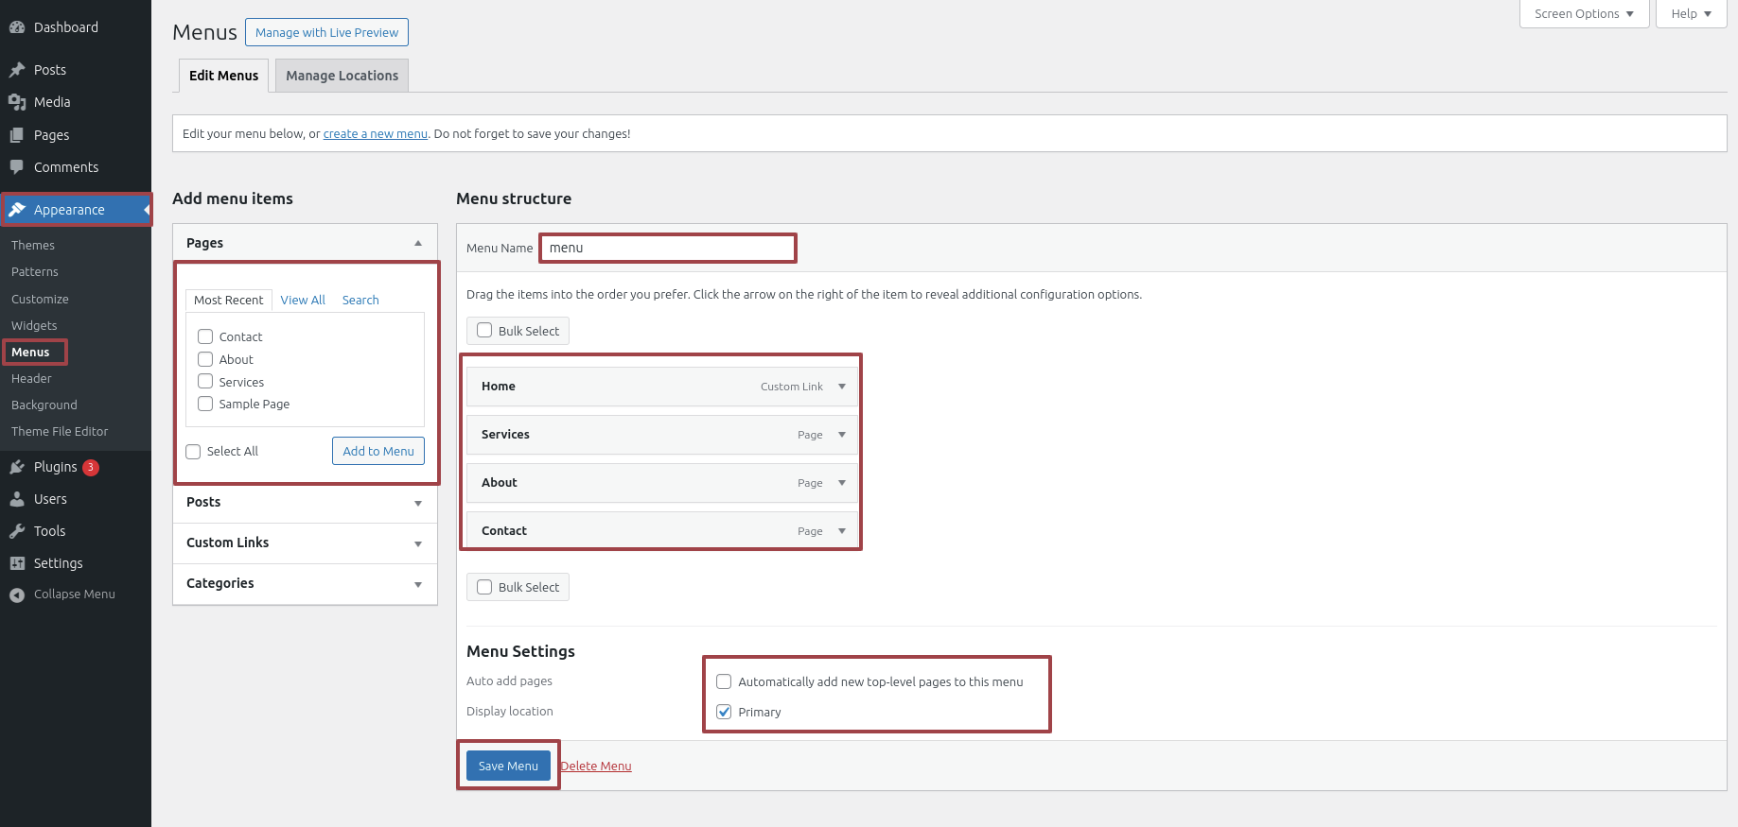Image resolution: width=1738 pixels, height=827 pixels.
Task: Open Widgets in the Appearance submenu
Action: click(34, 325)
